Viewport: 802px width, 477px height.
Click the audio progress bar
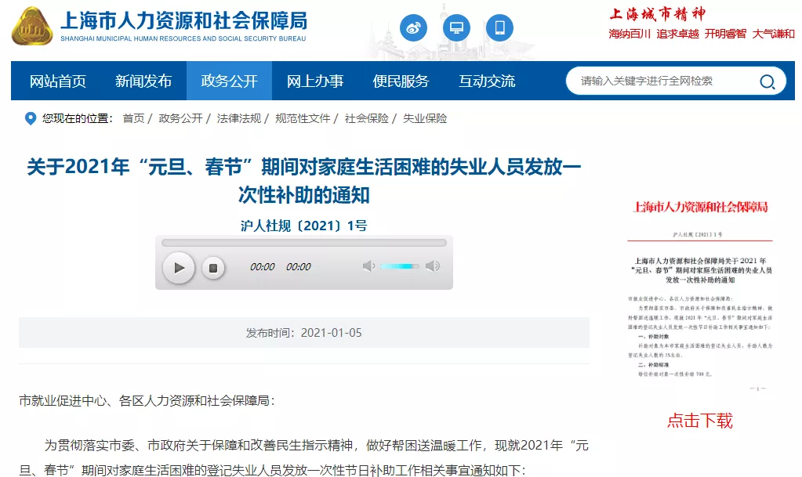304,243
